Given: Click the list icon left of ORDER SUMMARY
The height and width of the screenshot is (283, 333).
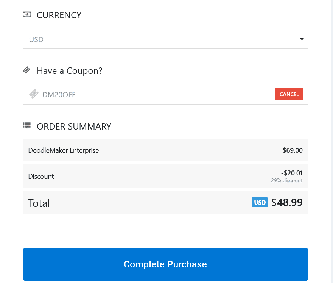Looking at the screenshot, I should pyautogui.click(x=26, y=125).
